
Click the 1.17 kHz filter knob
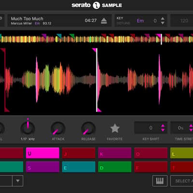[x=28, y=128]
